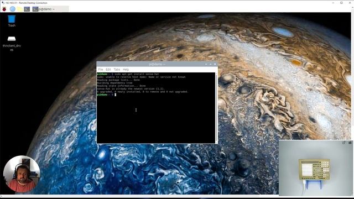Viewport: 354px width, 199px height.
Task: Click the Remote Desktop Connection title bar icon
Action: coord(3,3)
